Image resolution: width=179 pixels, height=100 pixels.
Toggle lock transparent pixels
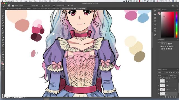click(x=161, y=78)
